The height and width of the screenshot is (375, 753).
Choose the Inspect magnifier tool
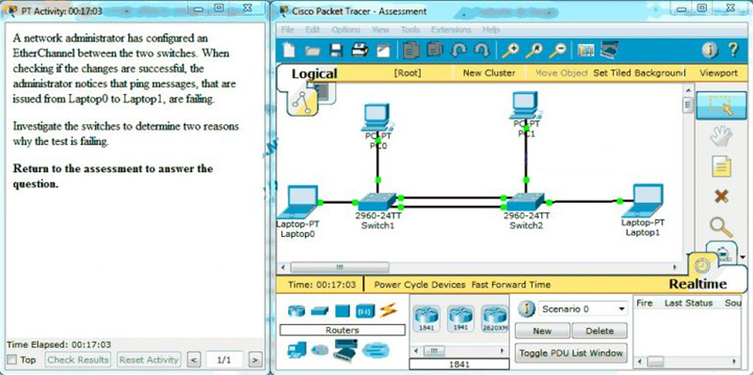[x=721, y=227]
